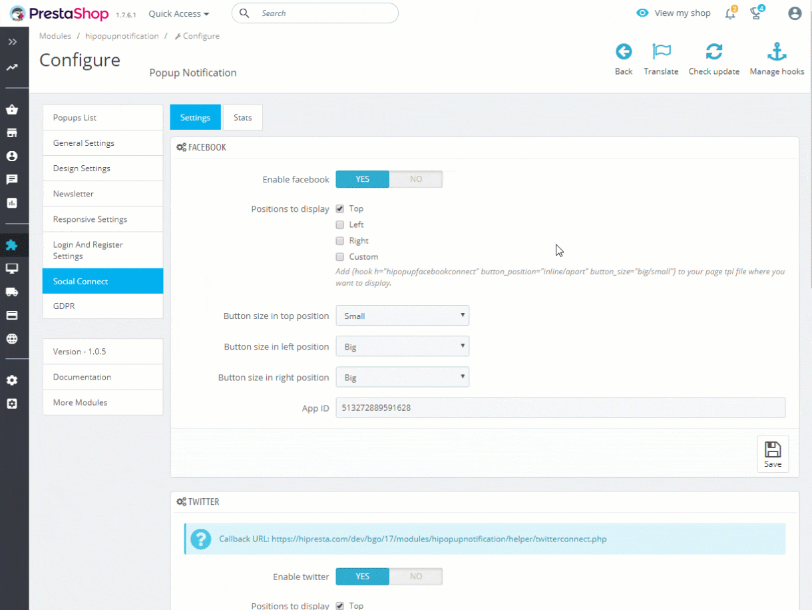Set Enable twitter to NO
812x610 pixels.
[416, 576]
